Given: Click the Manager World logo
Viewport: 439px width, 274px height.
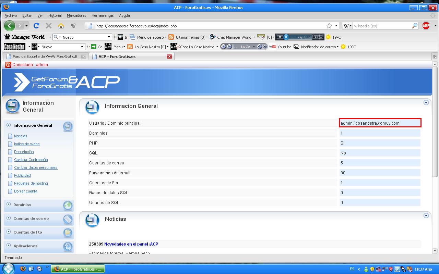Looking at the screenshot, I should tap(24, 37).
